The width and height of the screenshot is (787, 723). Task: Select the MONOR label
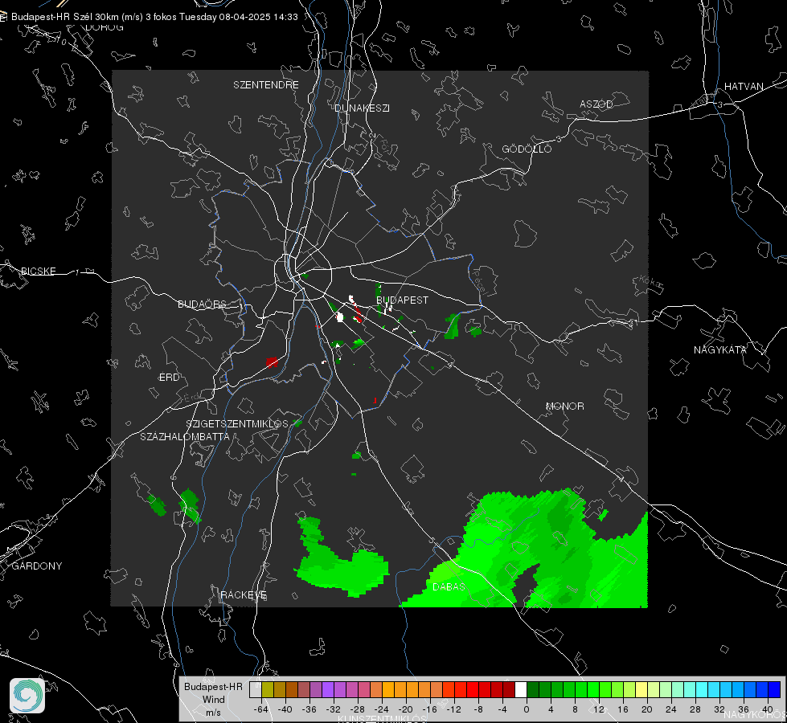[x=565, y=406]
